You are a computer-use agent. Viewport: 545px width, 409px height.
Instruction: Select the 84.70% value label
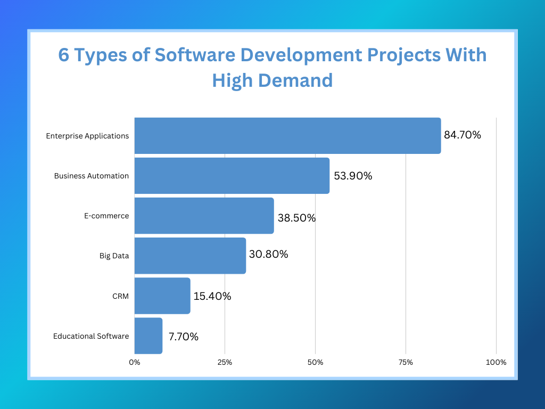tap(462, 135)
